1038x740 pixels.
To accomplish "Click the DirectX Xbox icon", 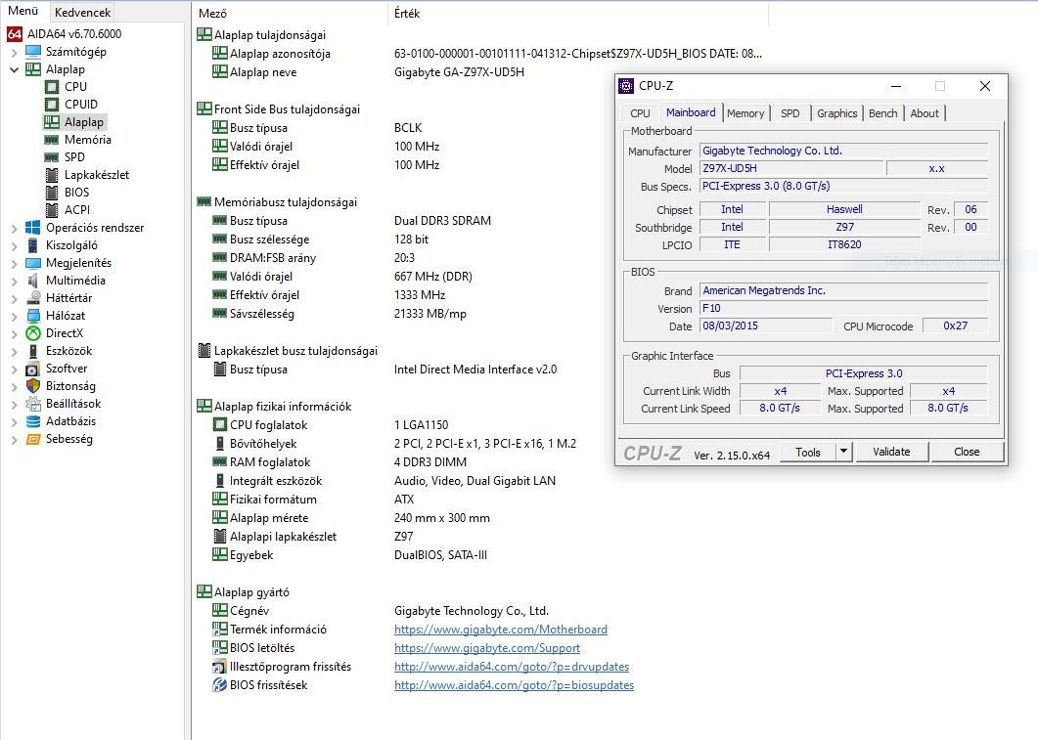I will tap(33, 333).
